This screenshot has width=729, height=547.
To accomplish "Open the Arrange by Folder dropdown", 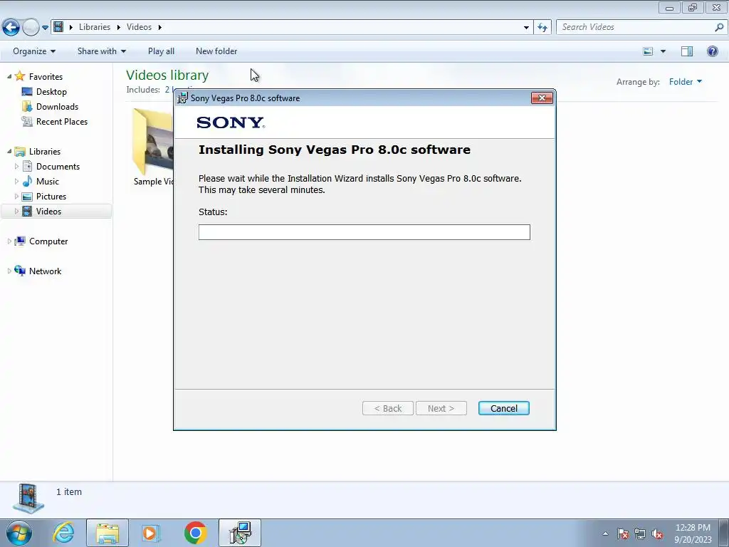I will click(686, 82).
